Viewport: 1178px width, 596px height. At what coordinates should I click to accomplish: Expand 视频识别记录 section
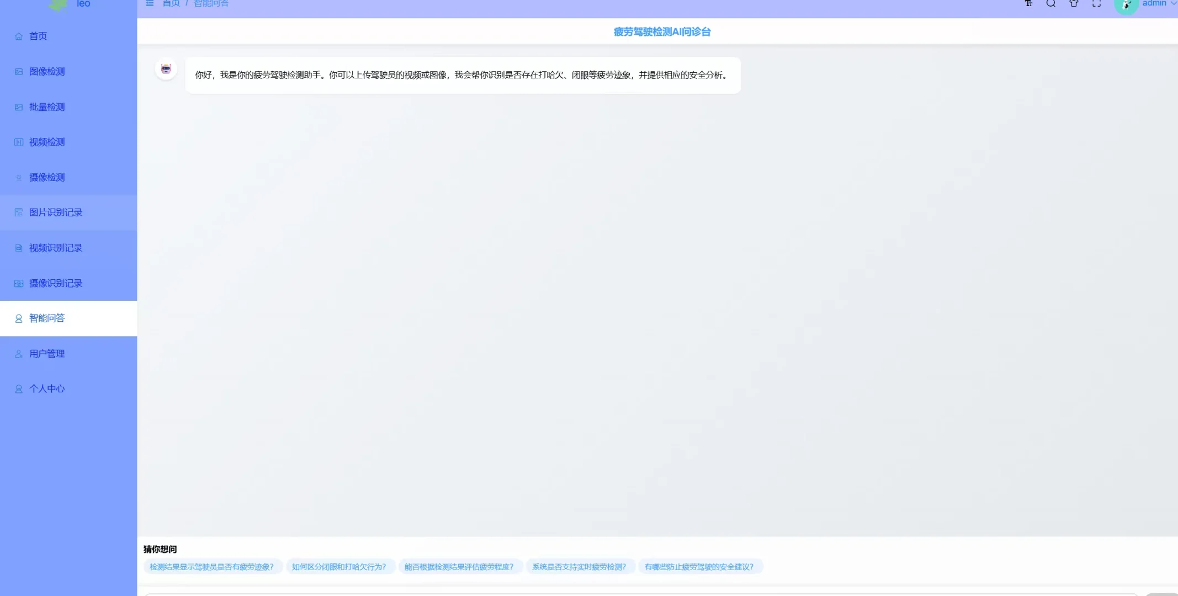56,247
